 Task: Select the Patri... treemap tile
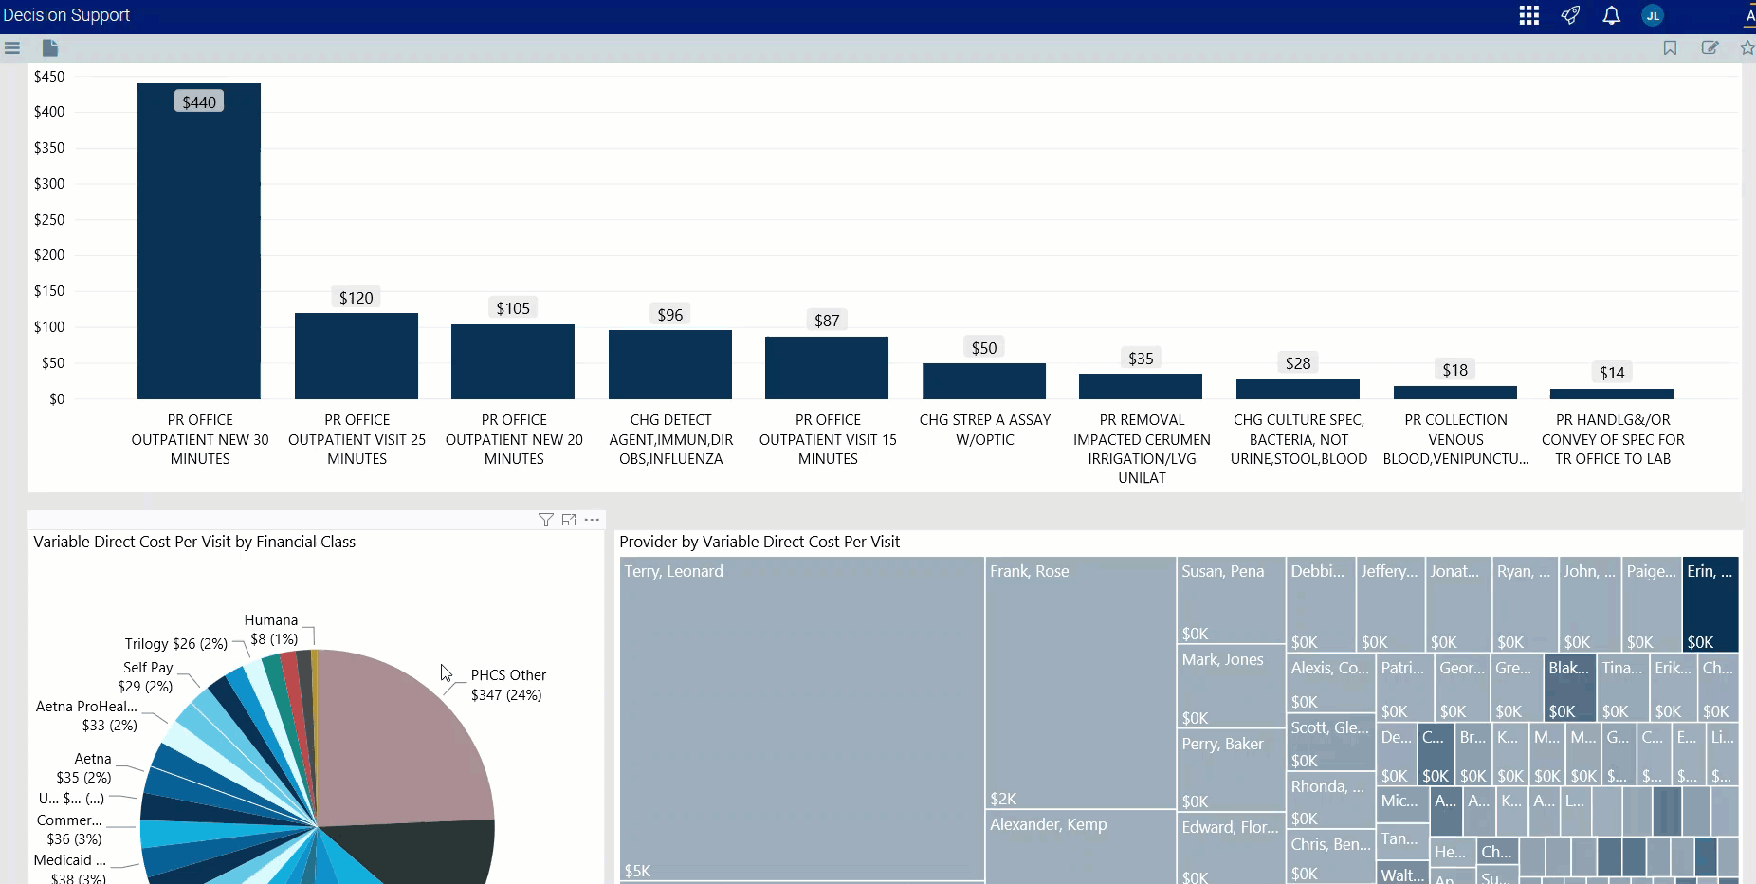click(1404, 688)
